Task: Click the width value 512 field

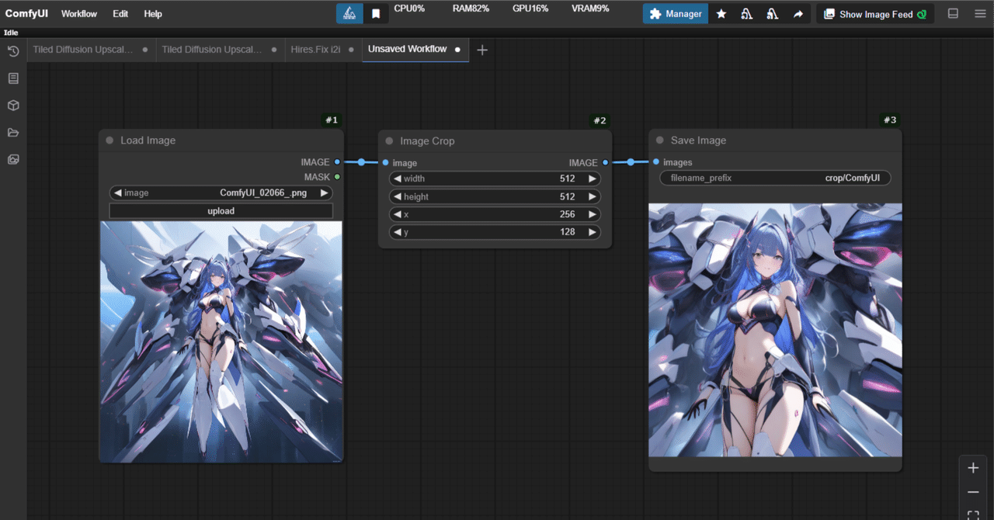Action: [x=495, y=179]
